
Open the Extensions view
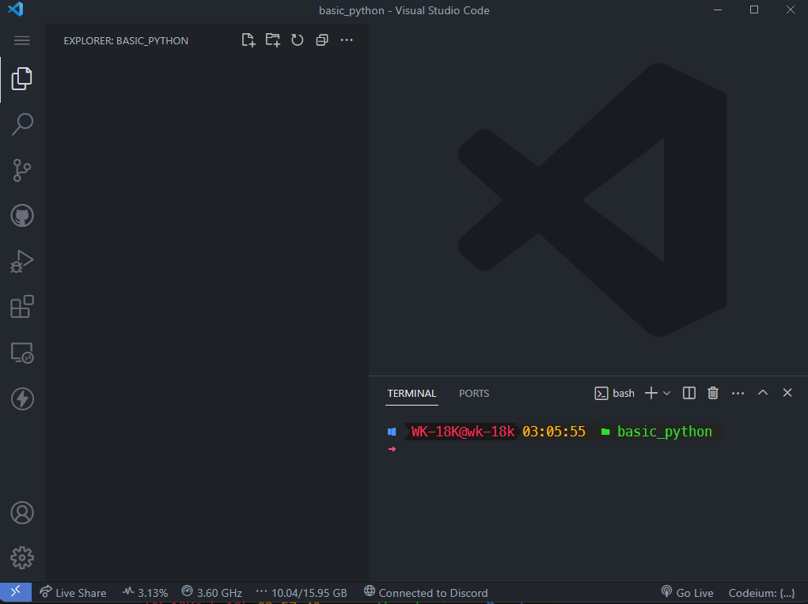(21, 307)
